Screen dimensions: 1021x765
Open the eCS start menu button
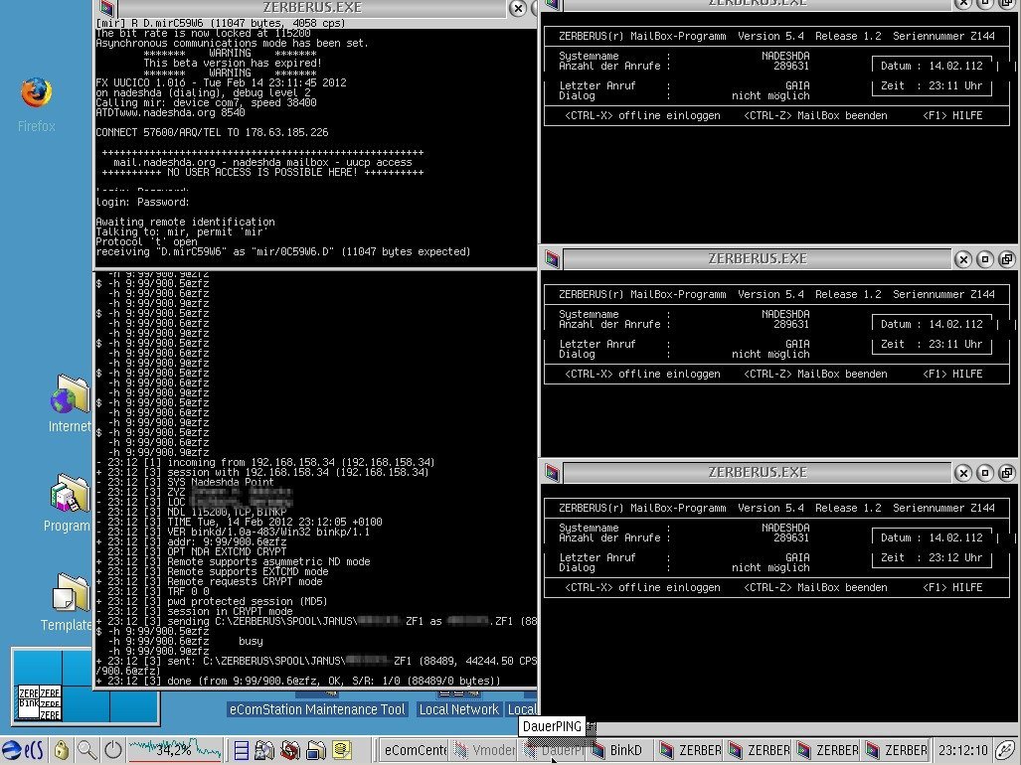click(23, 750)
